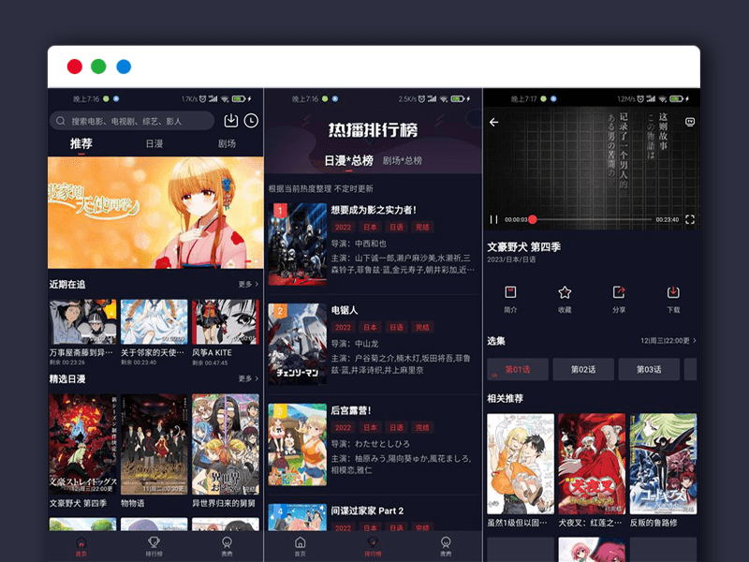Open 犬夜叉 红莲之 recommended poster
749x562 pixels.
[592, 464]
